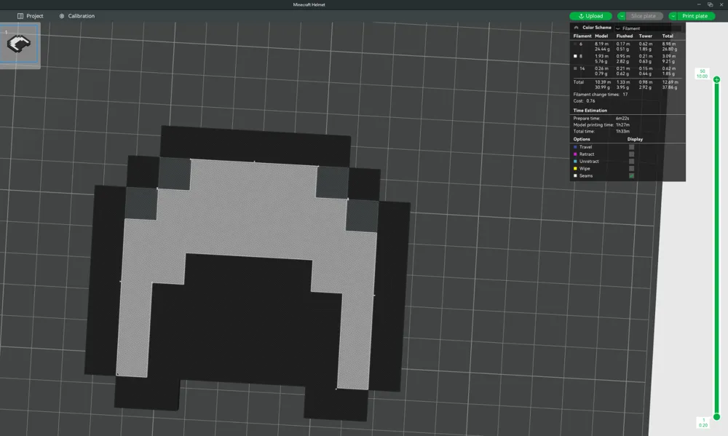This screenshot has width=728, height=436.
Task: Open the Print plate dropdown arrow
Action: click(x=673, y=15)
